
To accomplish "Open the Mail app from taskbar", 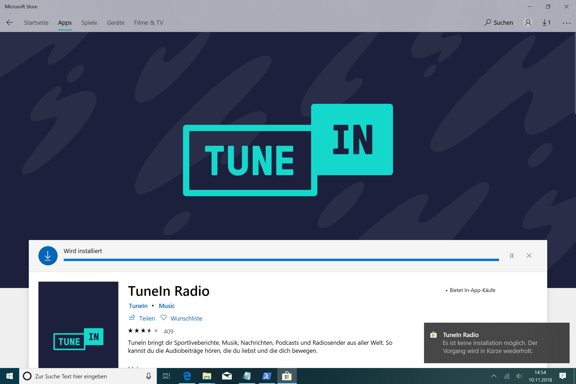I will (227, 376).
